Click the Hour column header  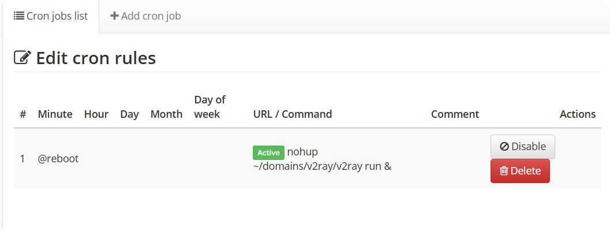[96, 114]
